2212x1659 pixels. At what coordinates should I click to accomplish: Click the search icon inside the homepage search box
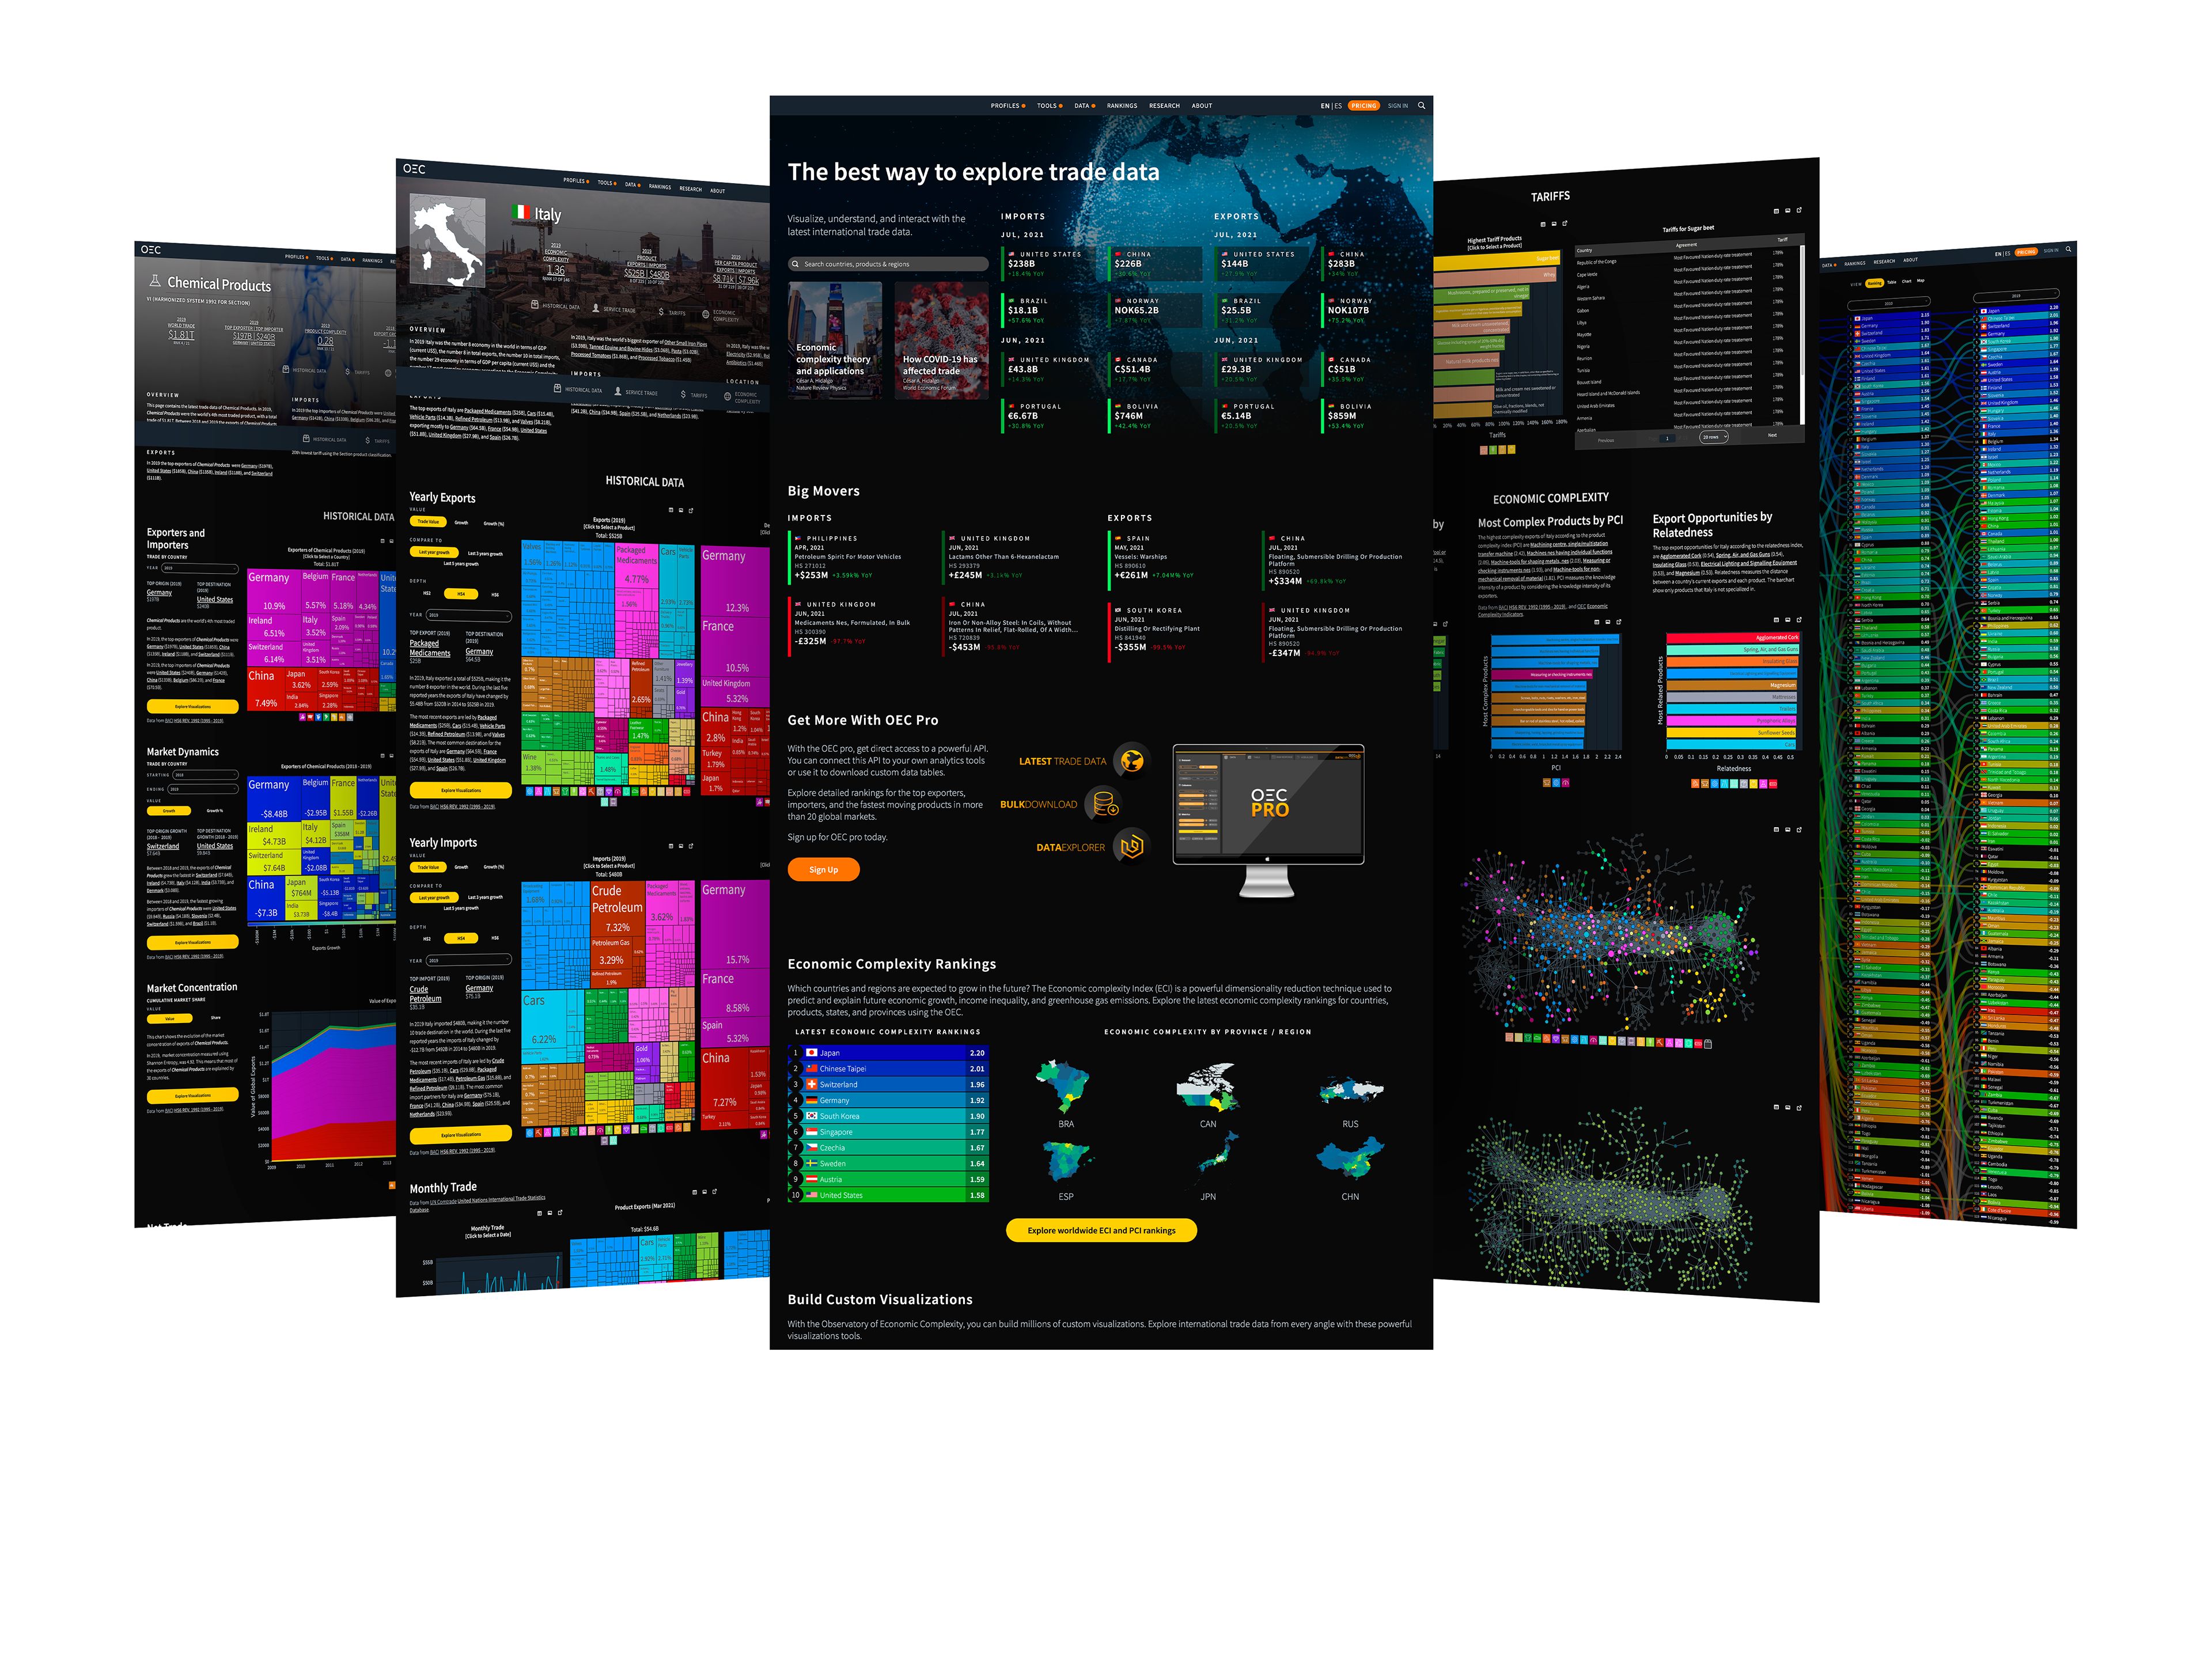point(795,264)
